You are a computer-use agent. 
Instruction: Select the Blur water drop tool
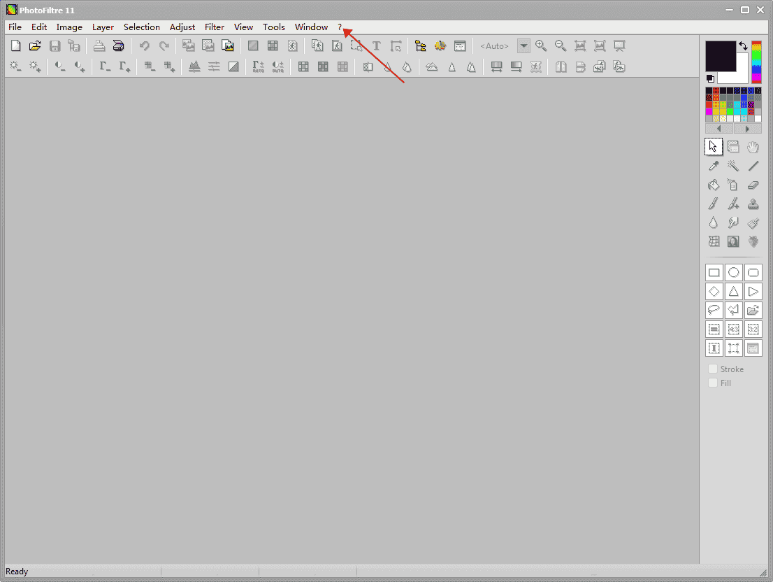[x=714, y=222]
